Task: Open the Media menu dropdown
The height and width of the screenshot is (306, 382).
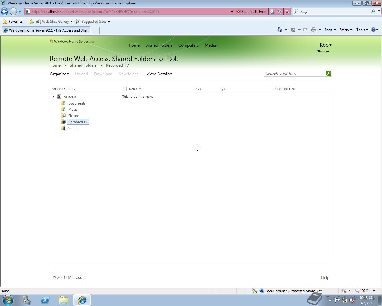Action: [x=212, y=45]
